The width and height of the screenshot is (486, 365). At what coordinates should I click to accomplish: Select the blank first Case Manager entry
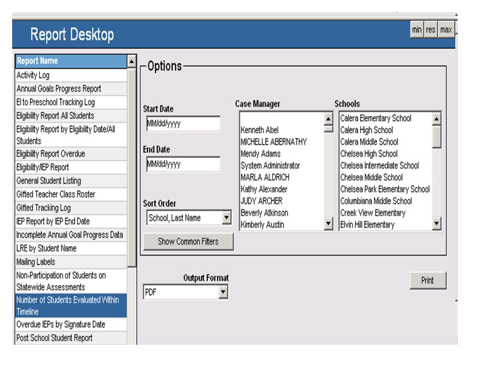(282, 118)
